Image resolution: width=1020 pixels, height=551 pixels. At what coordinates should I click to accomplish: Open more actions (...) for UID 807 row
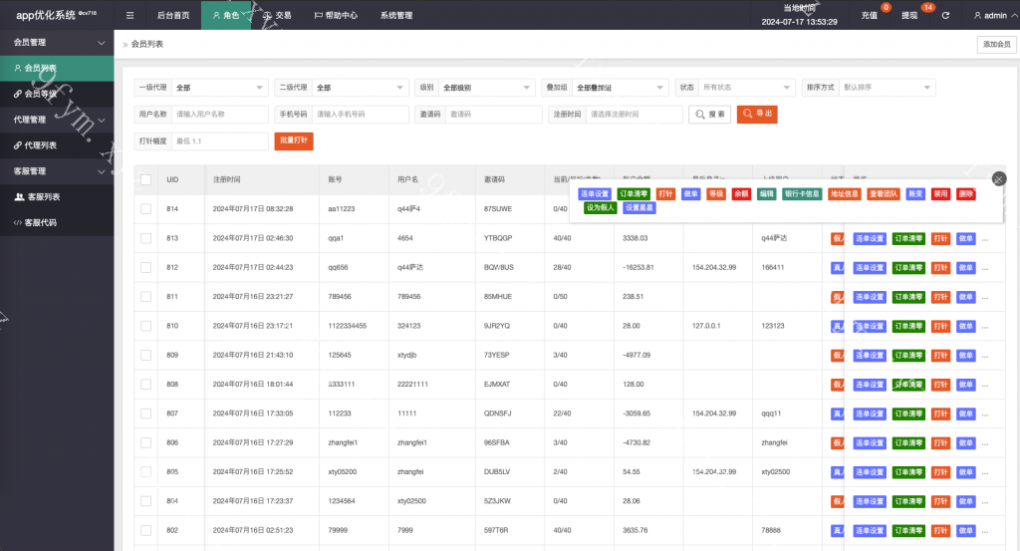pyautogui.click(x=985, y=413)
